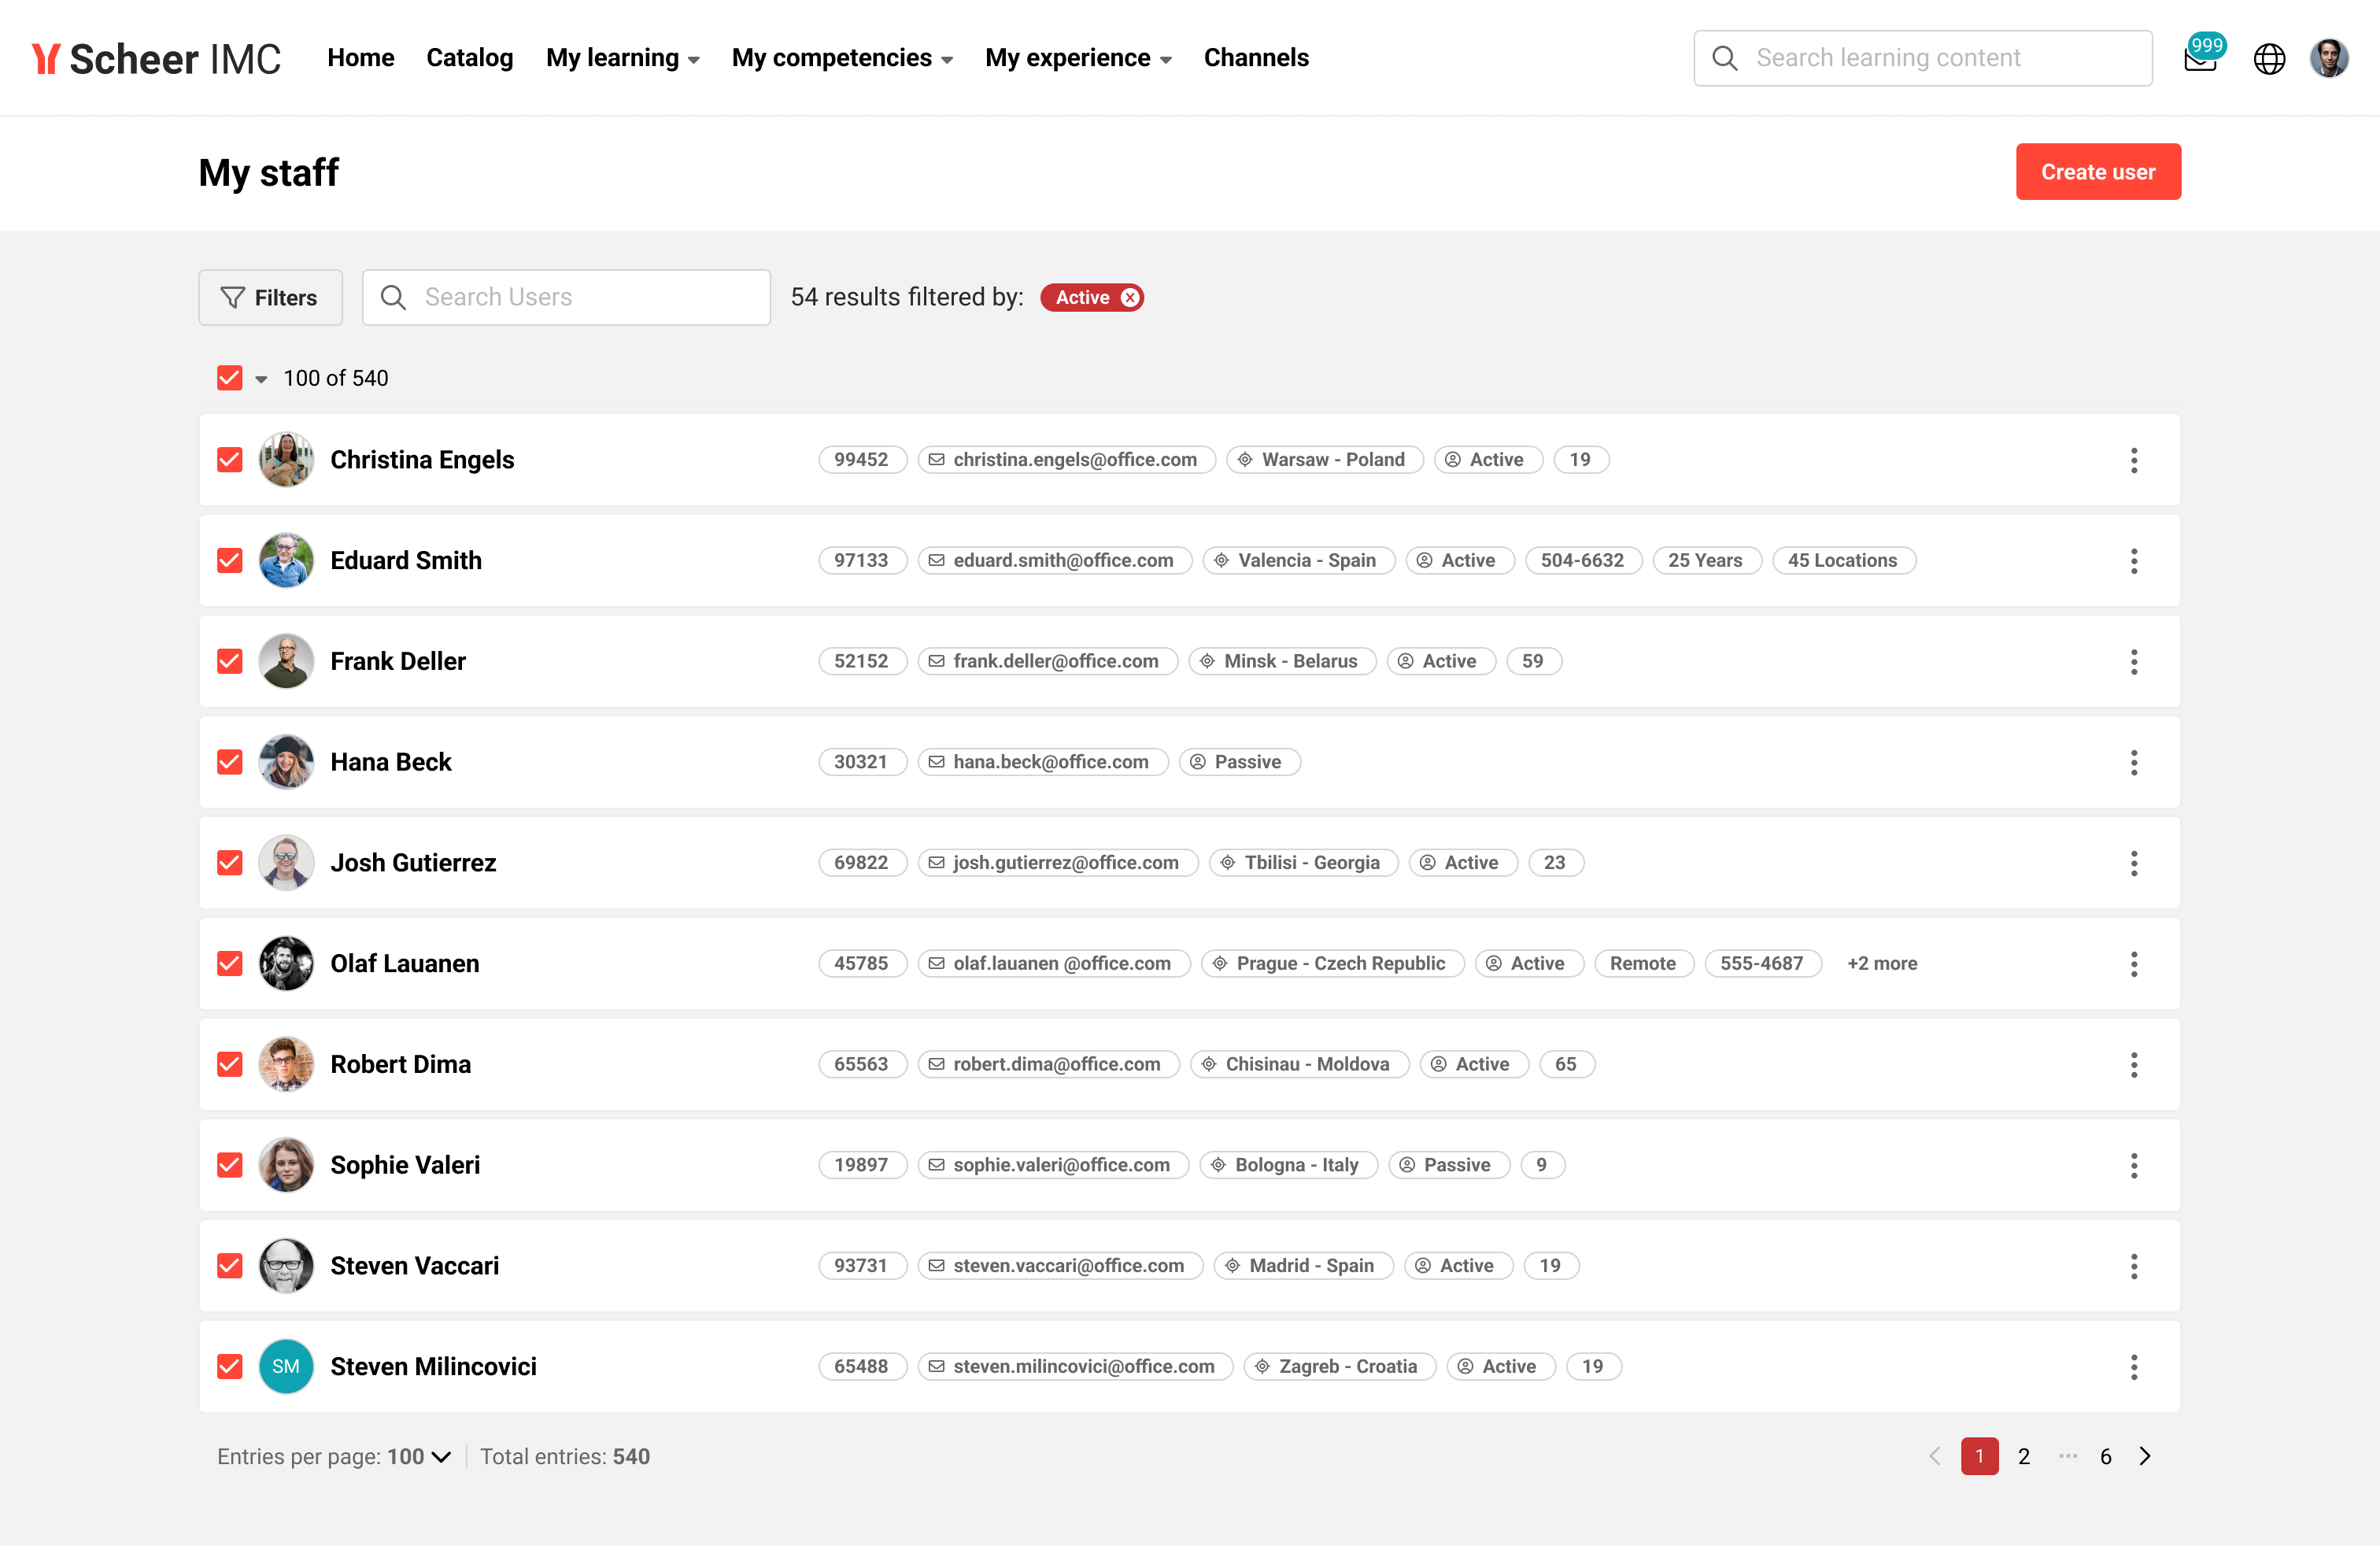Image resolution: width=2380 pixels, height=1546 pixels.
Task: Focus the Search learning content field
Action: (x=1923, y=58)
